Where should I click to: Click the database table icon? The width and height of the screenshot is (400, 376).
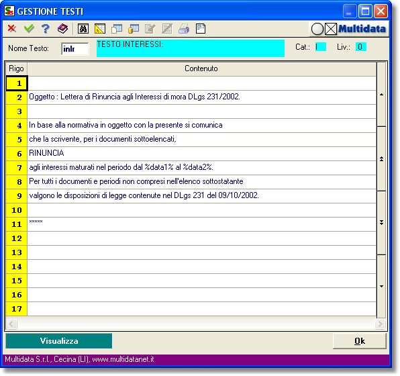134,29
